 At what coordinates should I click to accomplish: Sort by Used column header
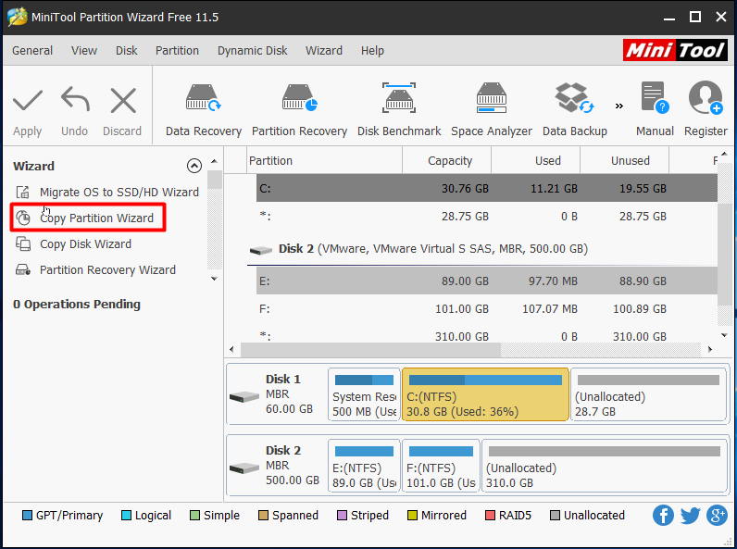coord(536,161)
